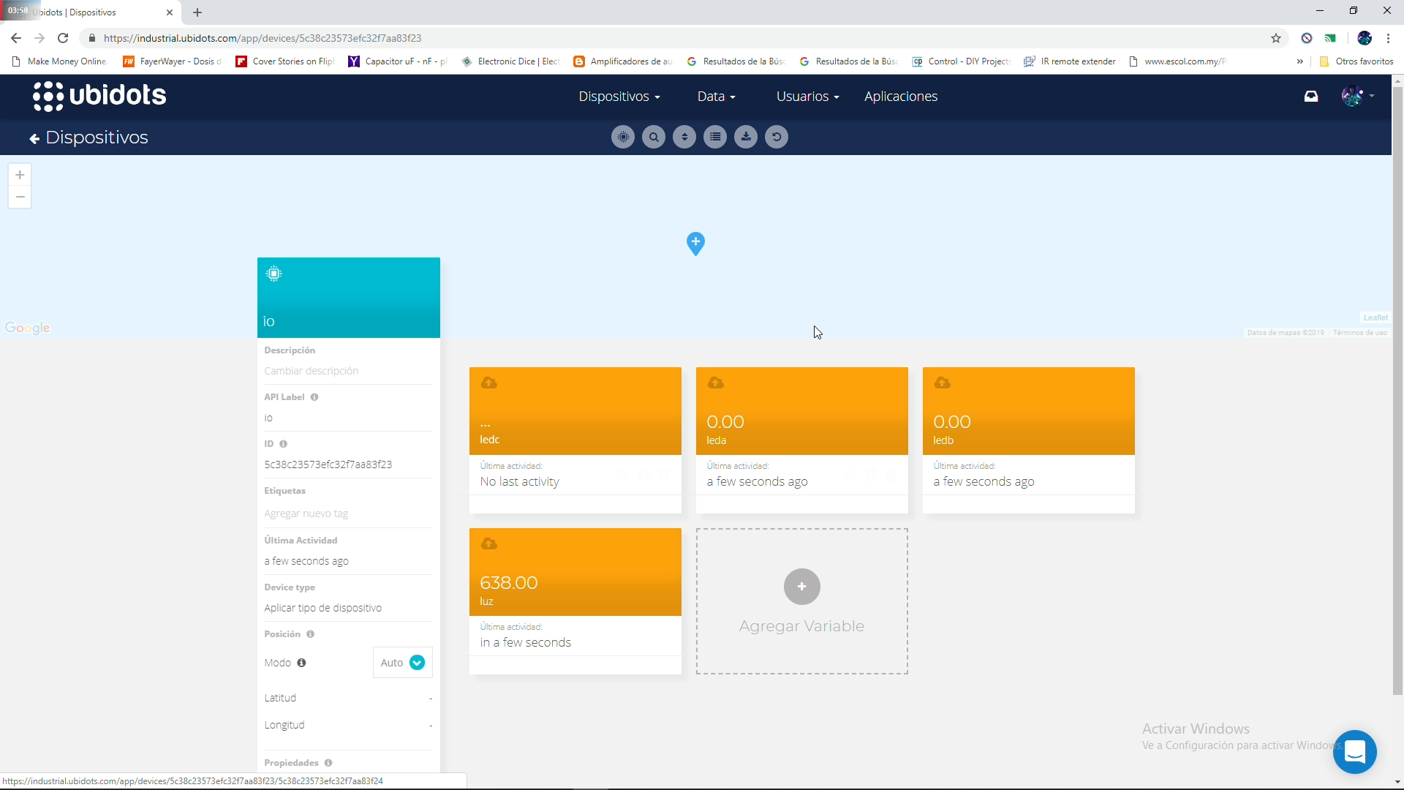Select the search variables icon

[653, 137]
